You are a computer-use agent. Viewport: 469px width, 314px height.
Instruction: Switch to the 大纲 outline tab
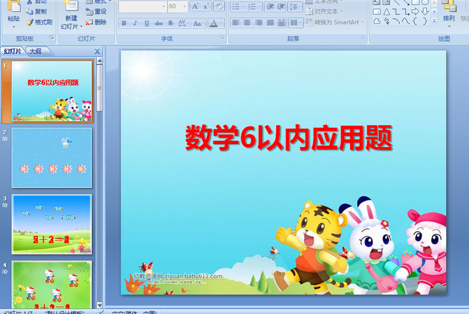tap(36, 52)
